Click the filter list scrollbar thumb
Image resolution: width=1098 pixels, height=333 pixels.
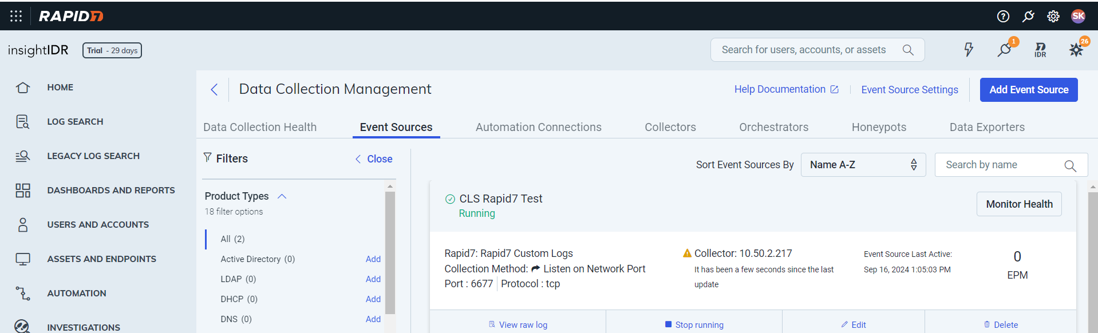coord(390,253)
